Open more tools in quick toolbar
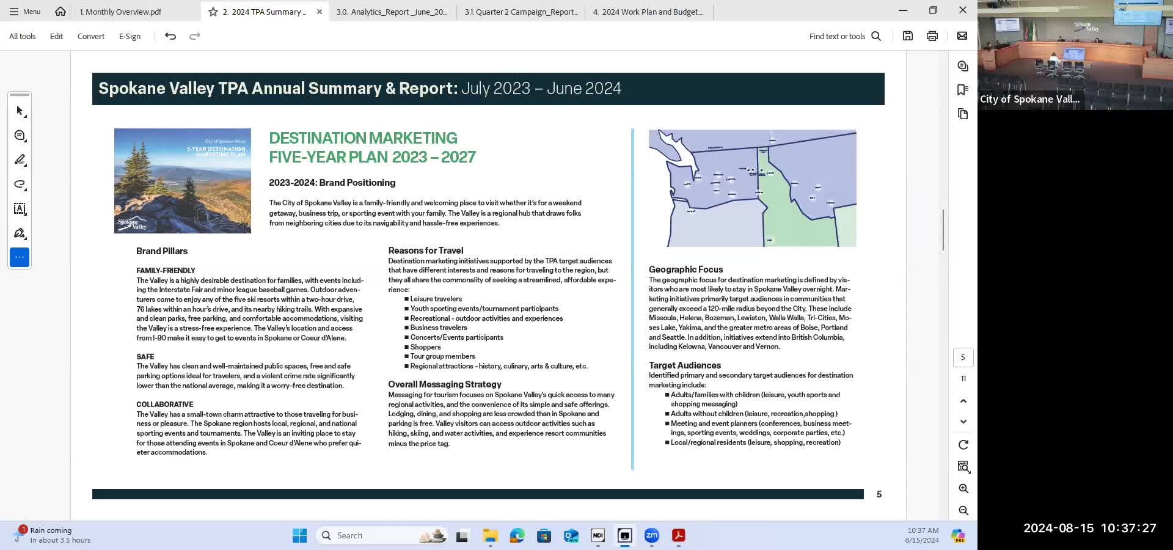The width and height of the screenshot is (1173, 550). click(x=20, y=257)
